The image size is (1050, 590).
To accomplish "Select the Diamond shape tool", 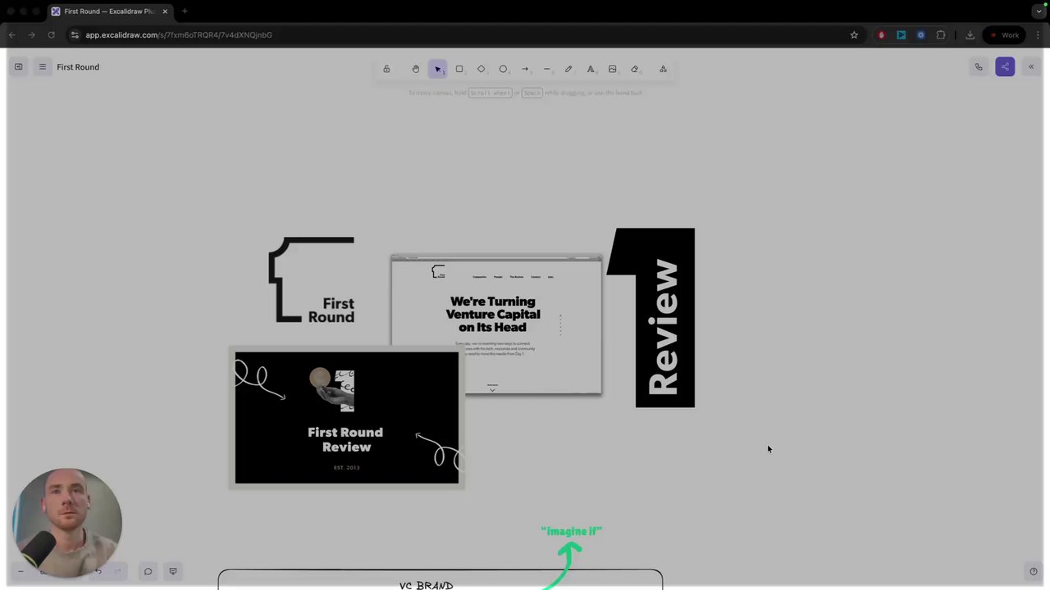I will pos(482,69).
